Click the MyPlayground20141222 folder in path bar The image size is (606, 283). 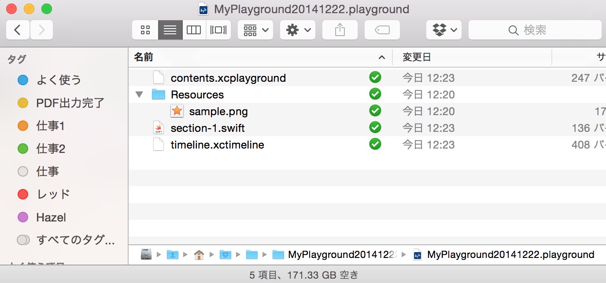(335, 254)
